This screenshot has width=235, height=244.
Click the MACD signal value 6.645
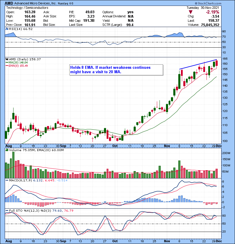pos(50,181)
